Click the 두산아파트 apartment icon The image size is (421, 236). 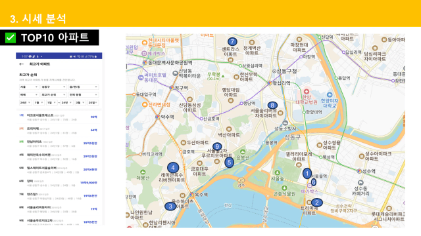coord(183,143)
